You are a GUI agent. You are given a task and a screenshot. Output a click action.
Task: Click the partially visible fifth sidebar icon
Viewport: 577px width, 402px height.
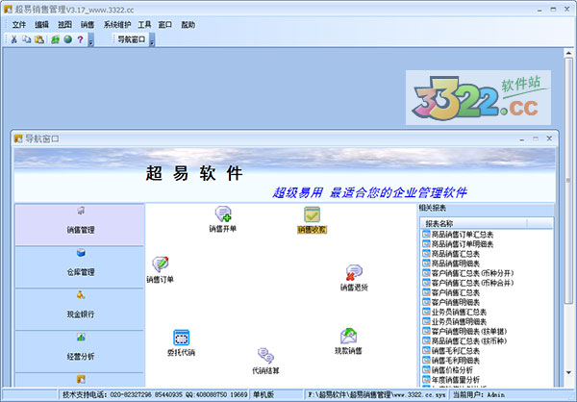[81, 379]
